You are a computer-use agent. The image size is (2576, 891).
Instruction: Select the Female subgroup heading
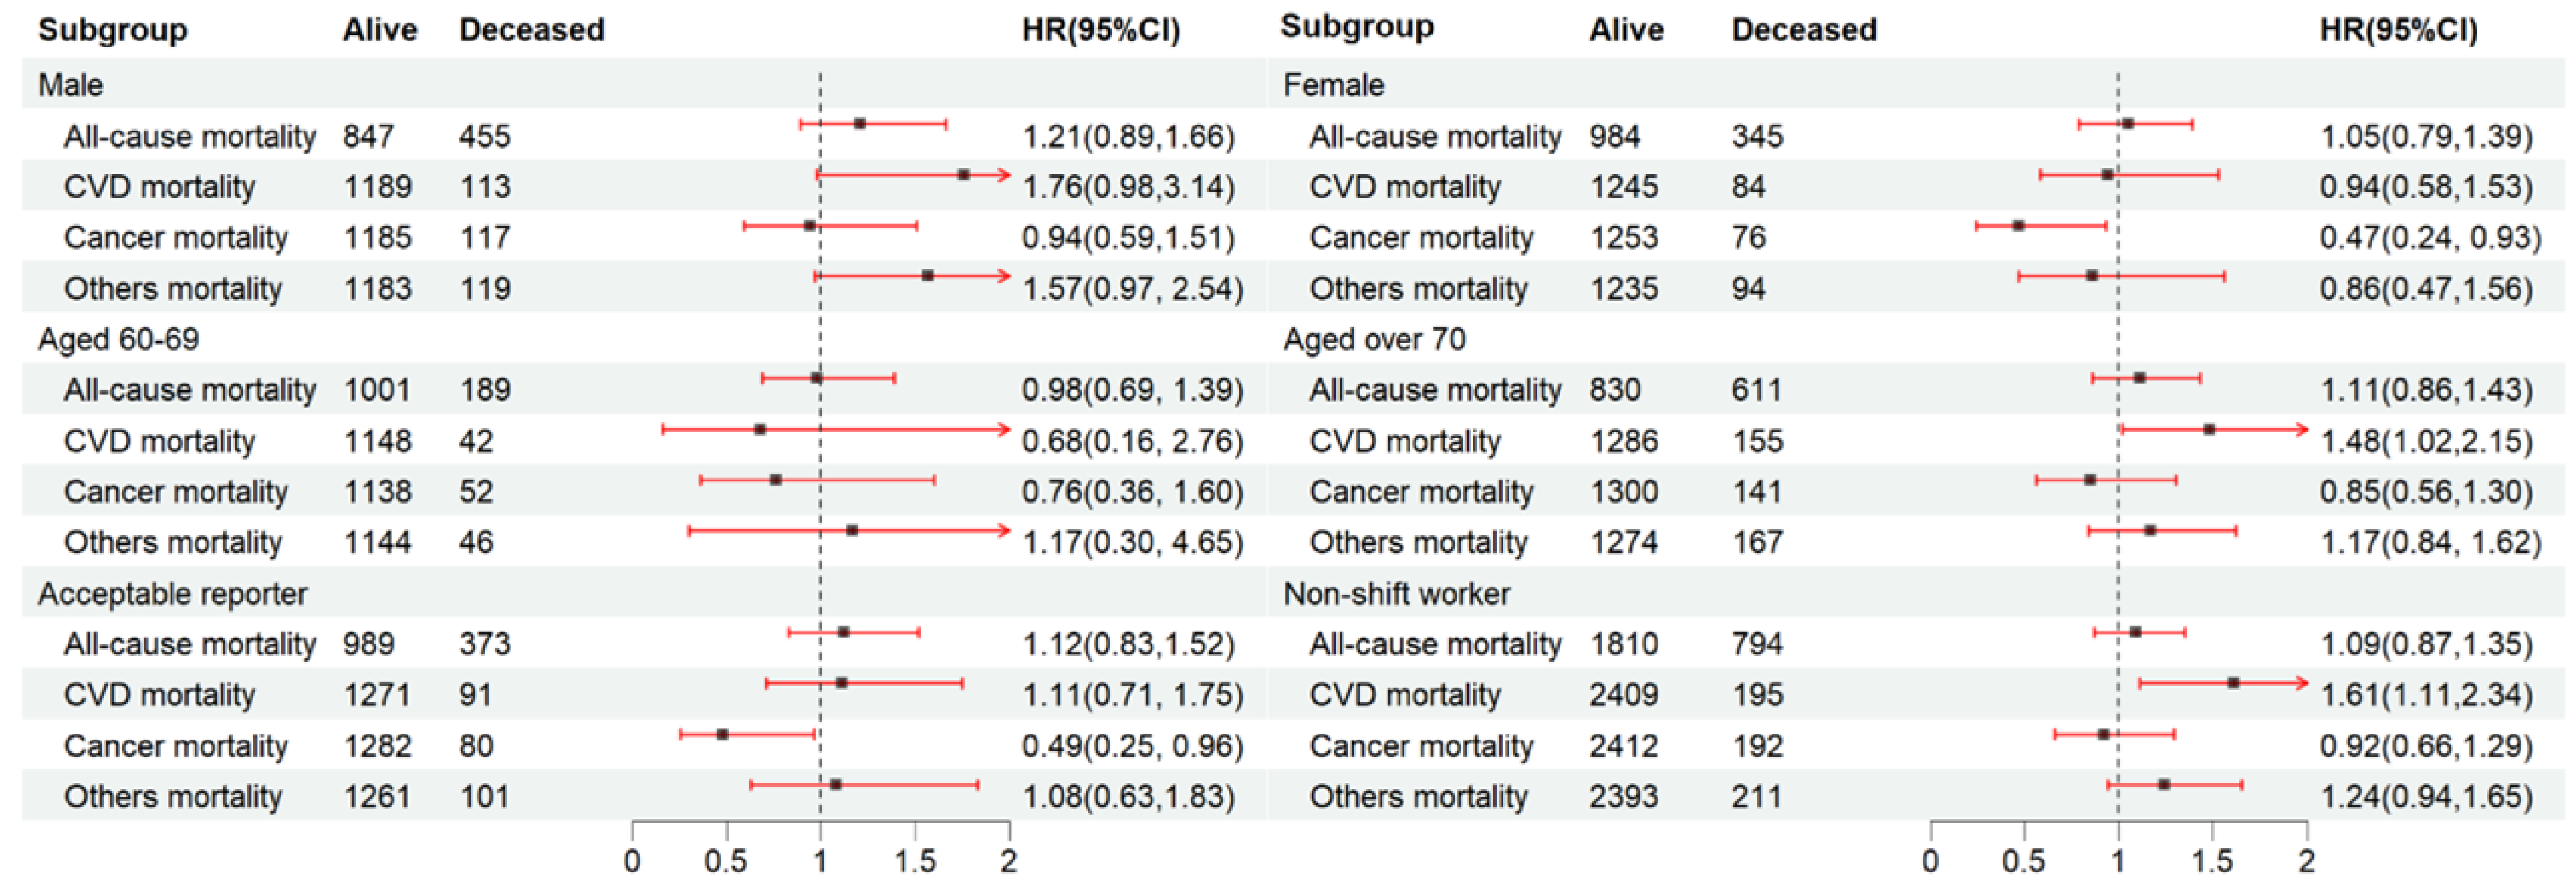coord(1333,85)
